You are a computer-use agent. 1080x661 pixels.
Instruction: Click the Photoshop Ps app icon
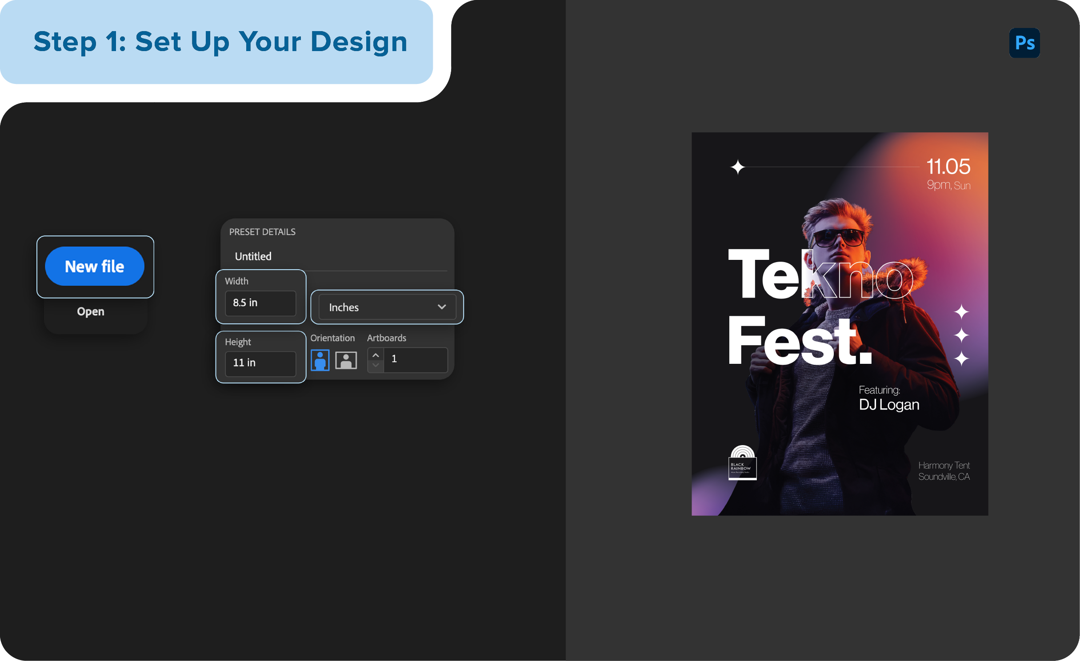pyautogui.click(x=1024, y=43)
